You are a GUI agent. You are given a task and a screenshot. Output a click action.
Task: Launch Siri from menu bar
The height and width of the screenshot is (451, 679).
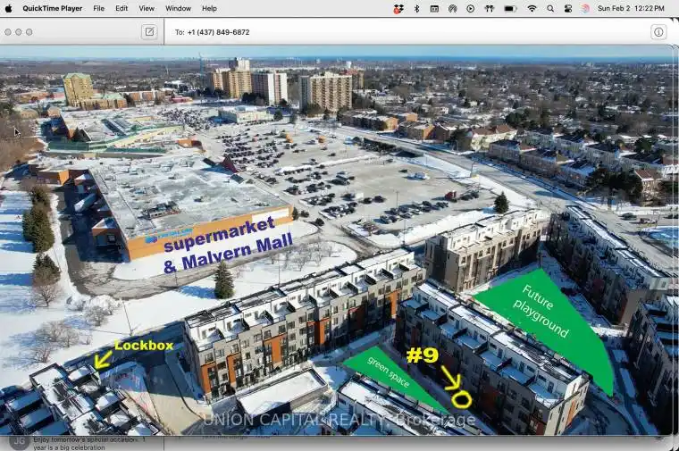(585, 8)
